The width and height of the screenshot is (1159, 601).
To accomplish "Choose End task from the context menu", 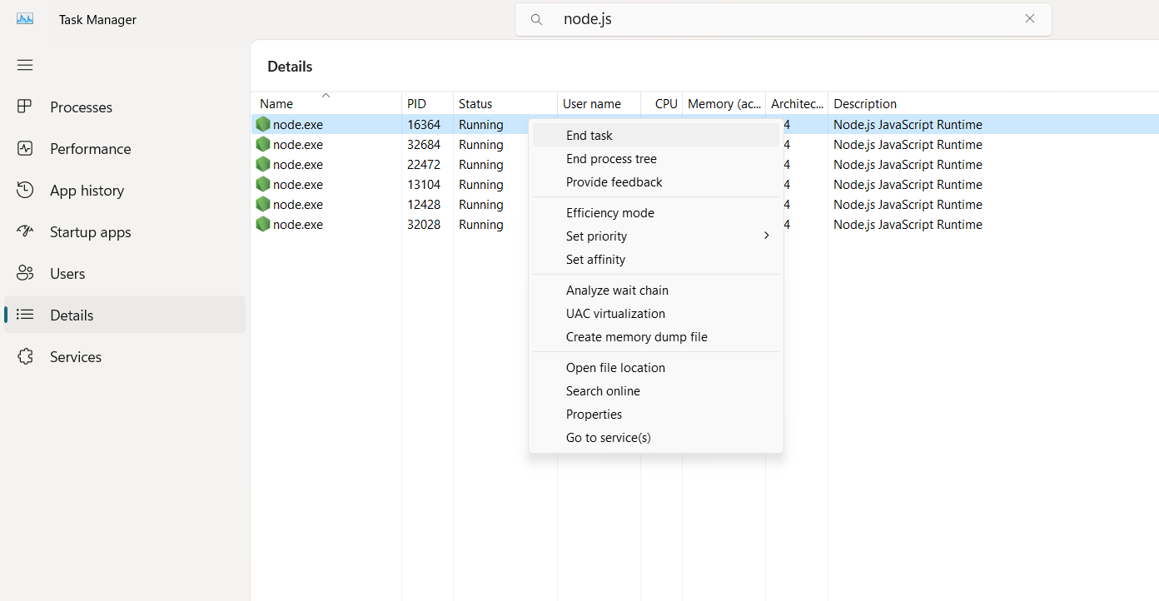I will (656, 135).
